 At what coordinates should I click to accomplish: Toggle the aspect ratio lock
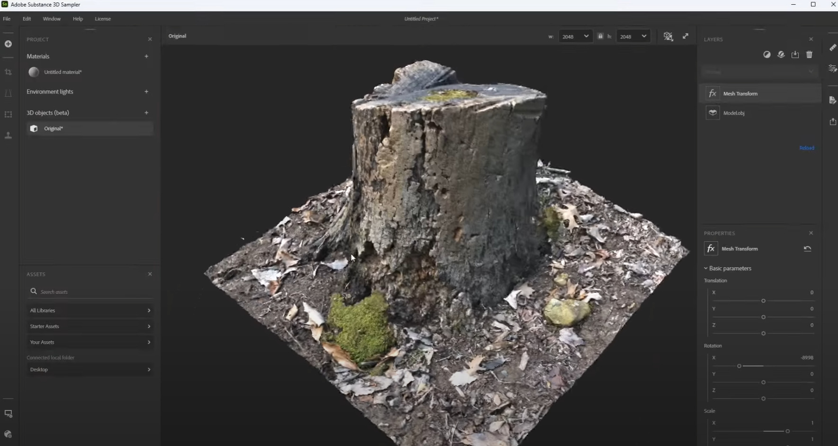(x=600, y=36)
